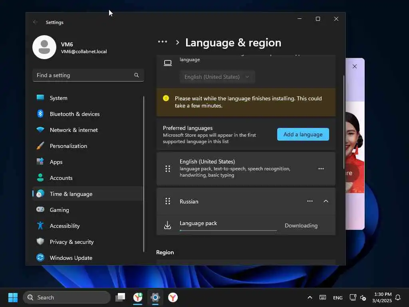Screen dimensions: 409x307
Task: Close the background popup window
Action: (x=355, y=66)
